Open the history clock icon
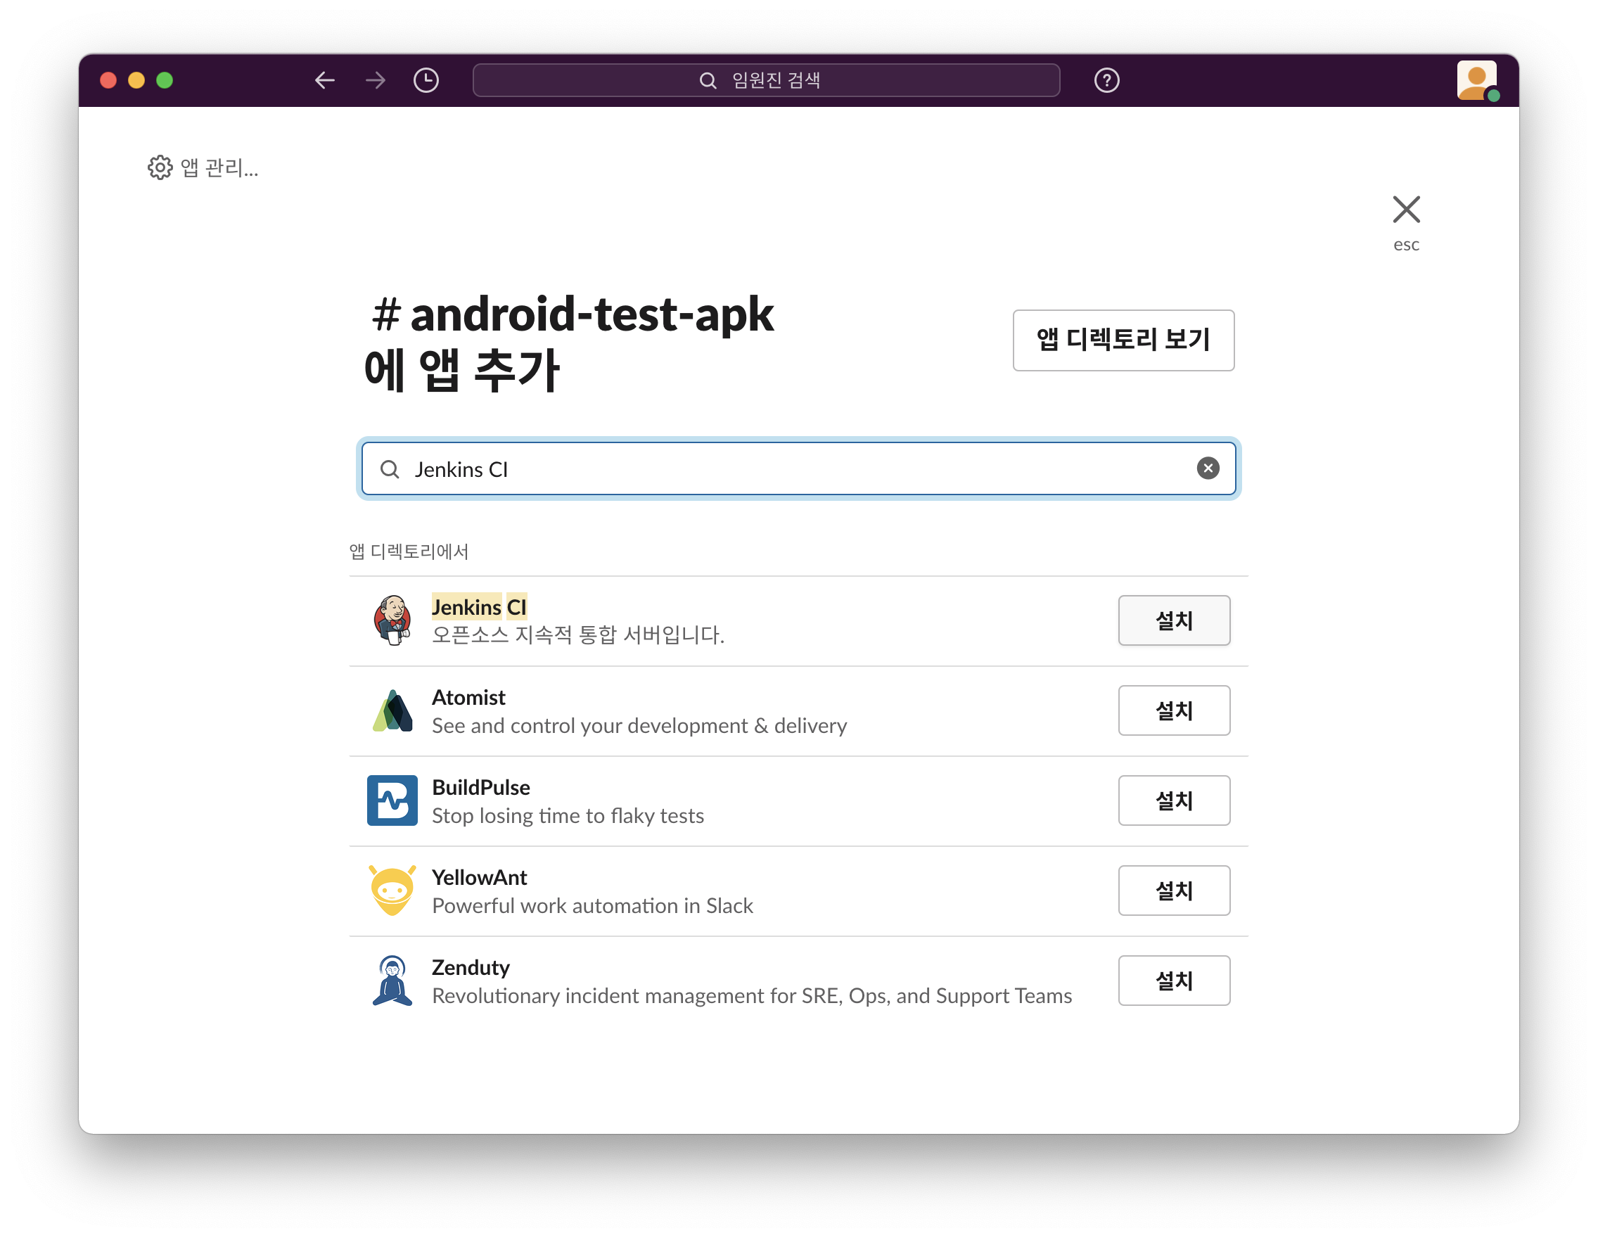Image resolution: width=1598 pixels, height=1238 pixels. [x=426, y=79]
